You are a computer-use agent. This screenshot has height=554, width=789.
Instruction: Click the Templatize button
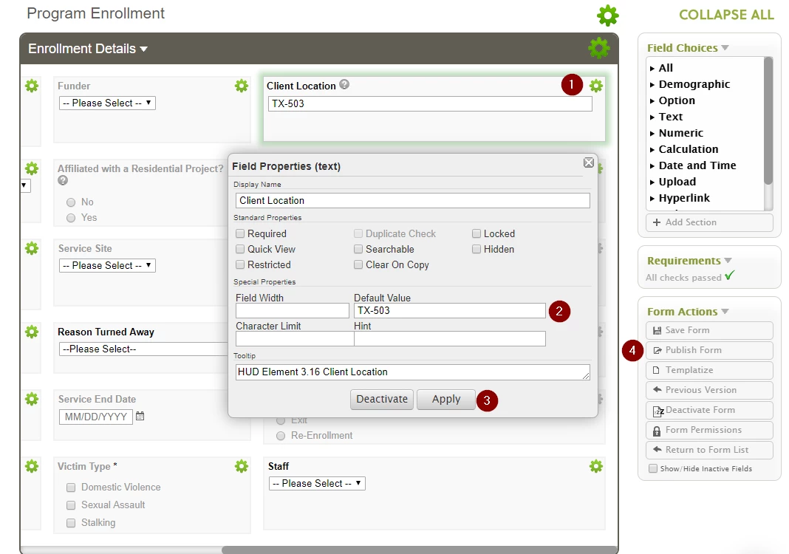[709, 370]
